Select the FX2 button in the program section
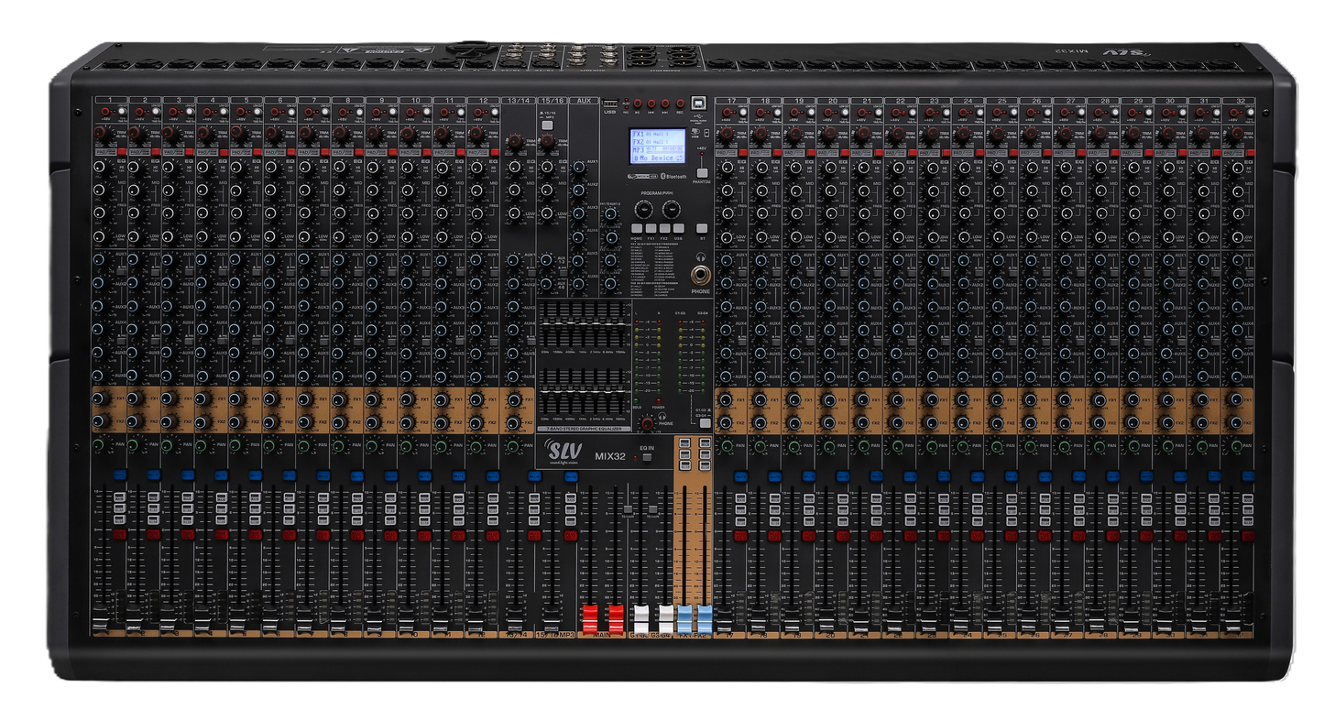Screen dimensions: 1324x720 pos(665,228)
